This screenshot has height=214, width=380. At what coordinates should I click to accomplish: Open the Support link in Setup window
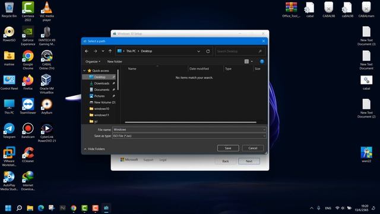pyautogui.click(x=148, y=160)
